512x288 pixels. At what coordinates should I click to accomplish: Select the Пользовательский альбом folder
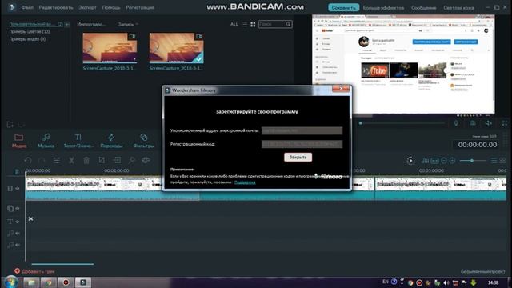[36, 24]
